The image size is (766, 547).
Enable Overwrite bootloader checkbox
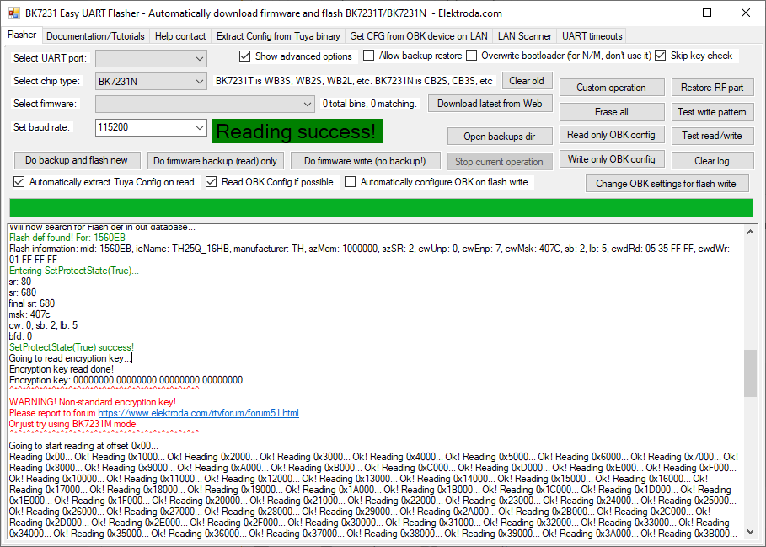[x=471, y=55]
